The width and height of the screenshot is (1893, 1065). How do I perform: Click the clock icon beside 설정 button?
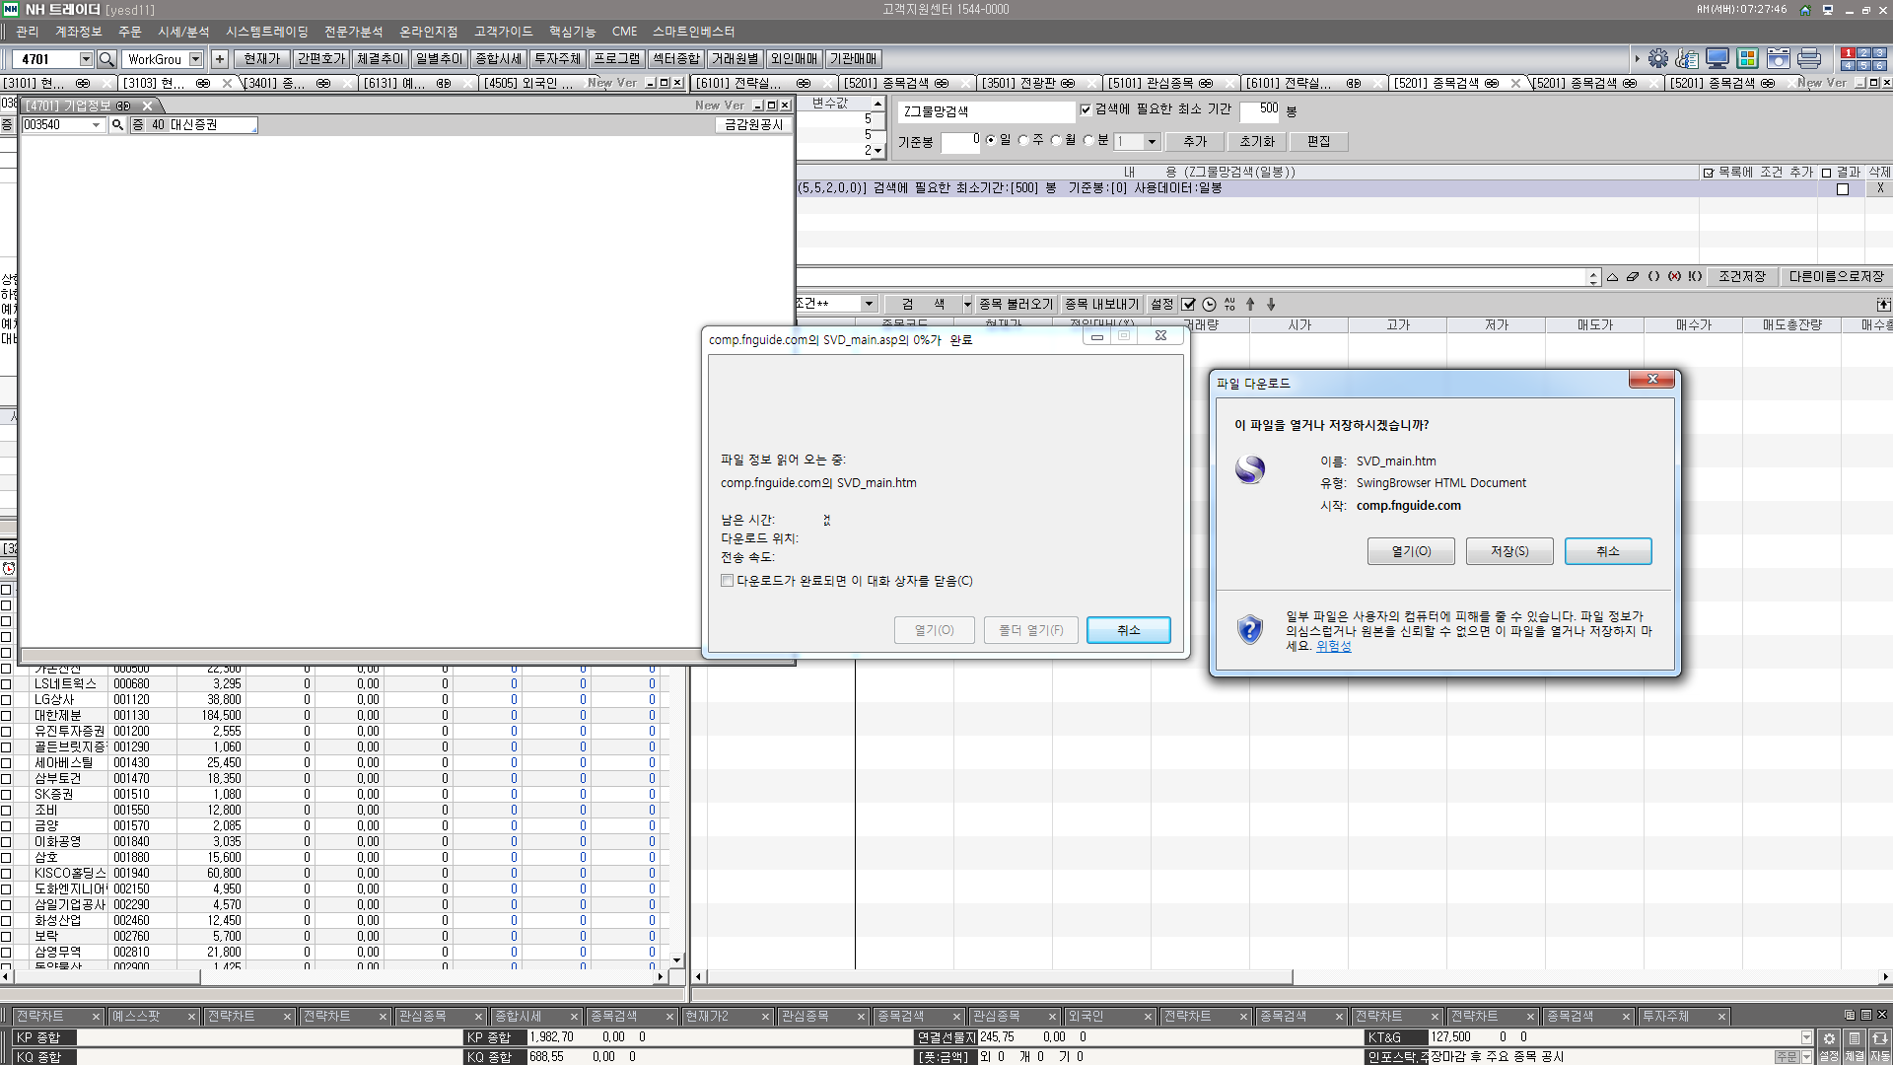(x=1209, y=305)
